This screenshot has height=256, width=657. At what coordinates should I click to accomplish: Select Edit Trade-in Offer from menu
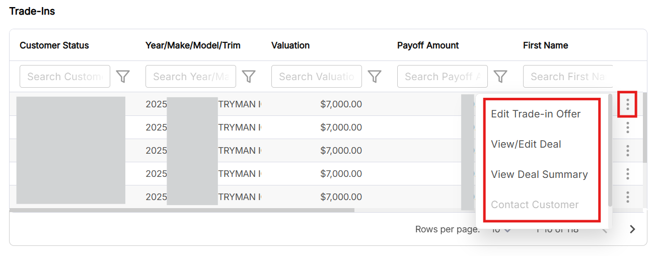536,114
